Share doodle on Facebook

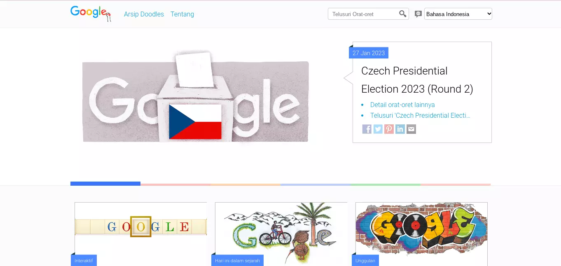(x=367, y=129)
